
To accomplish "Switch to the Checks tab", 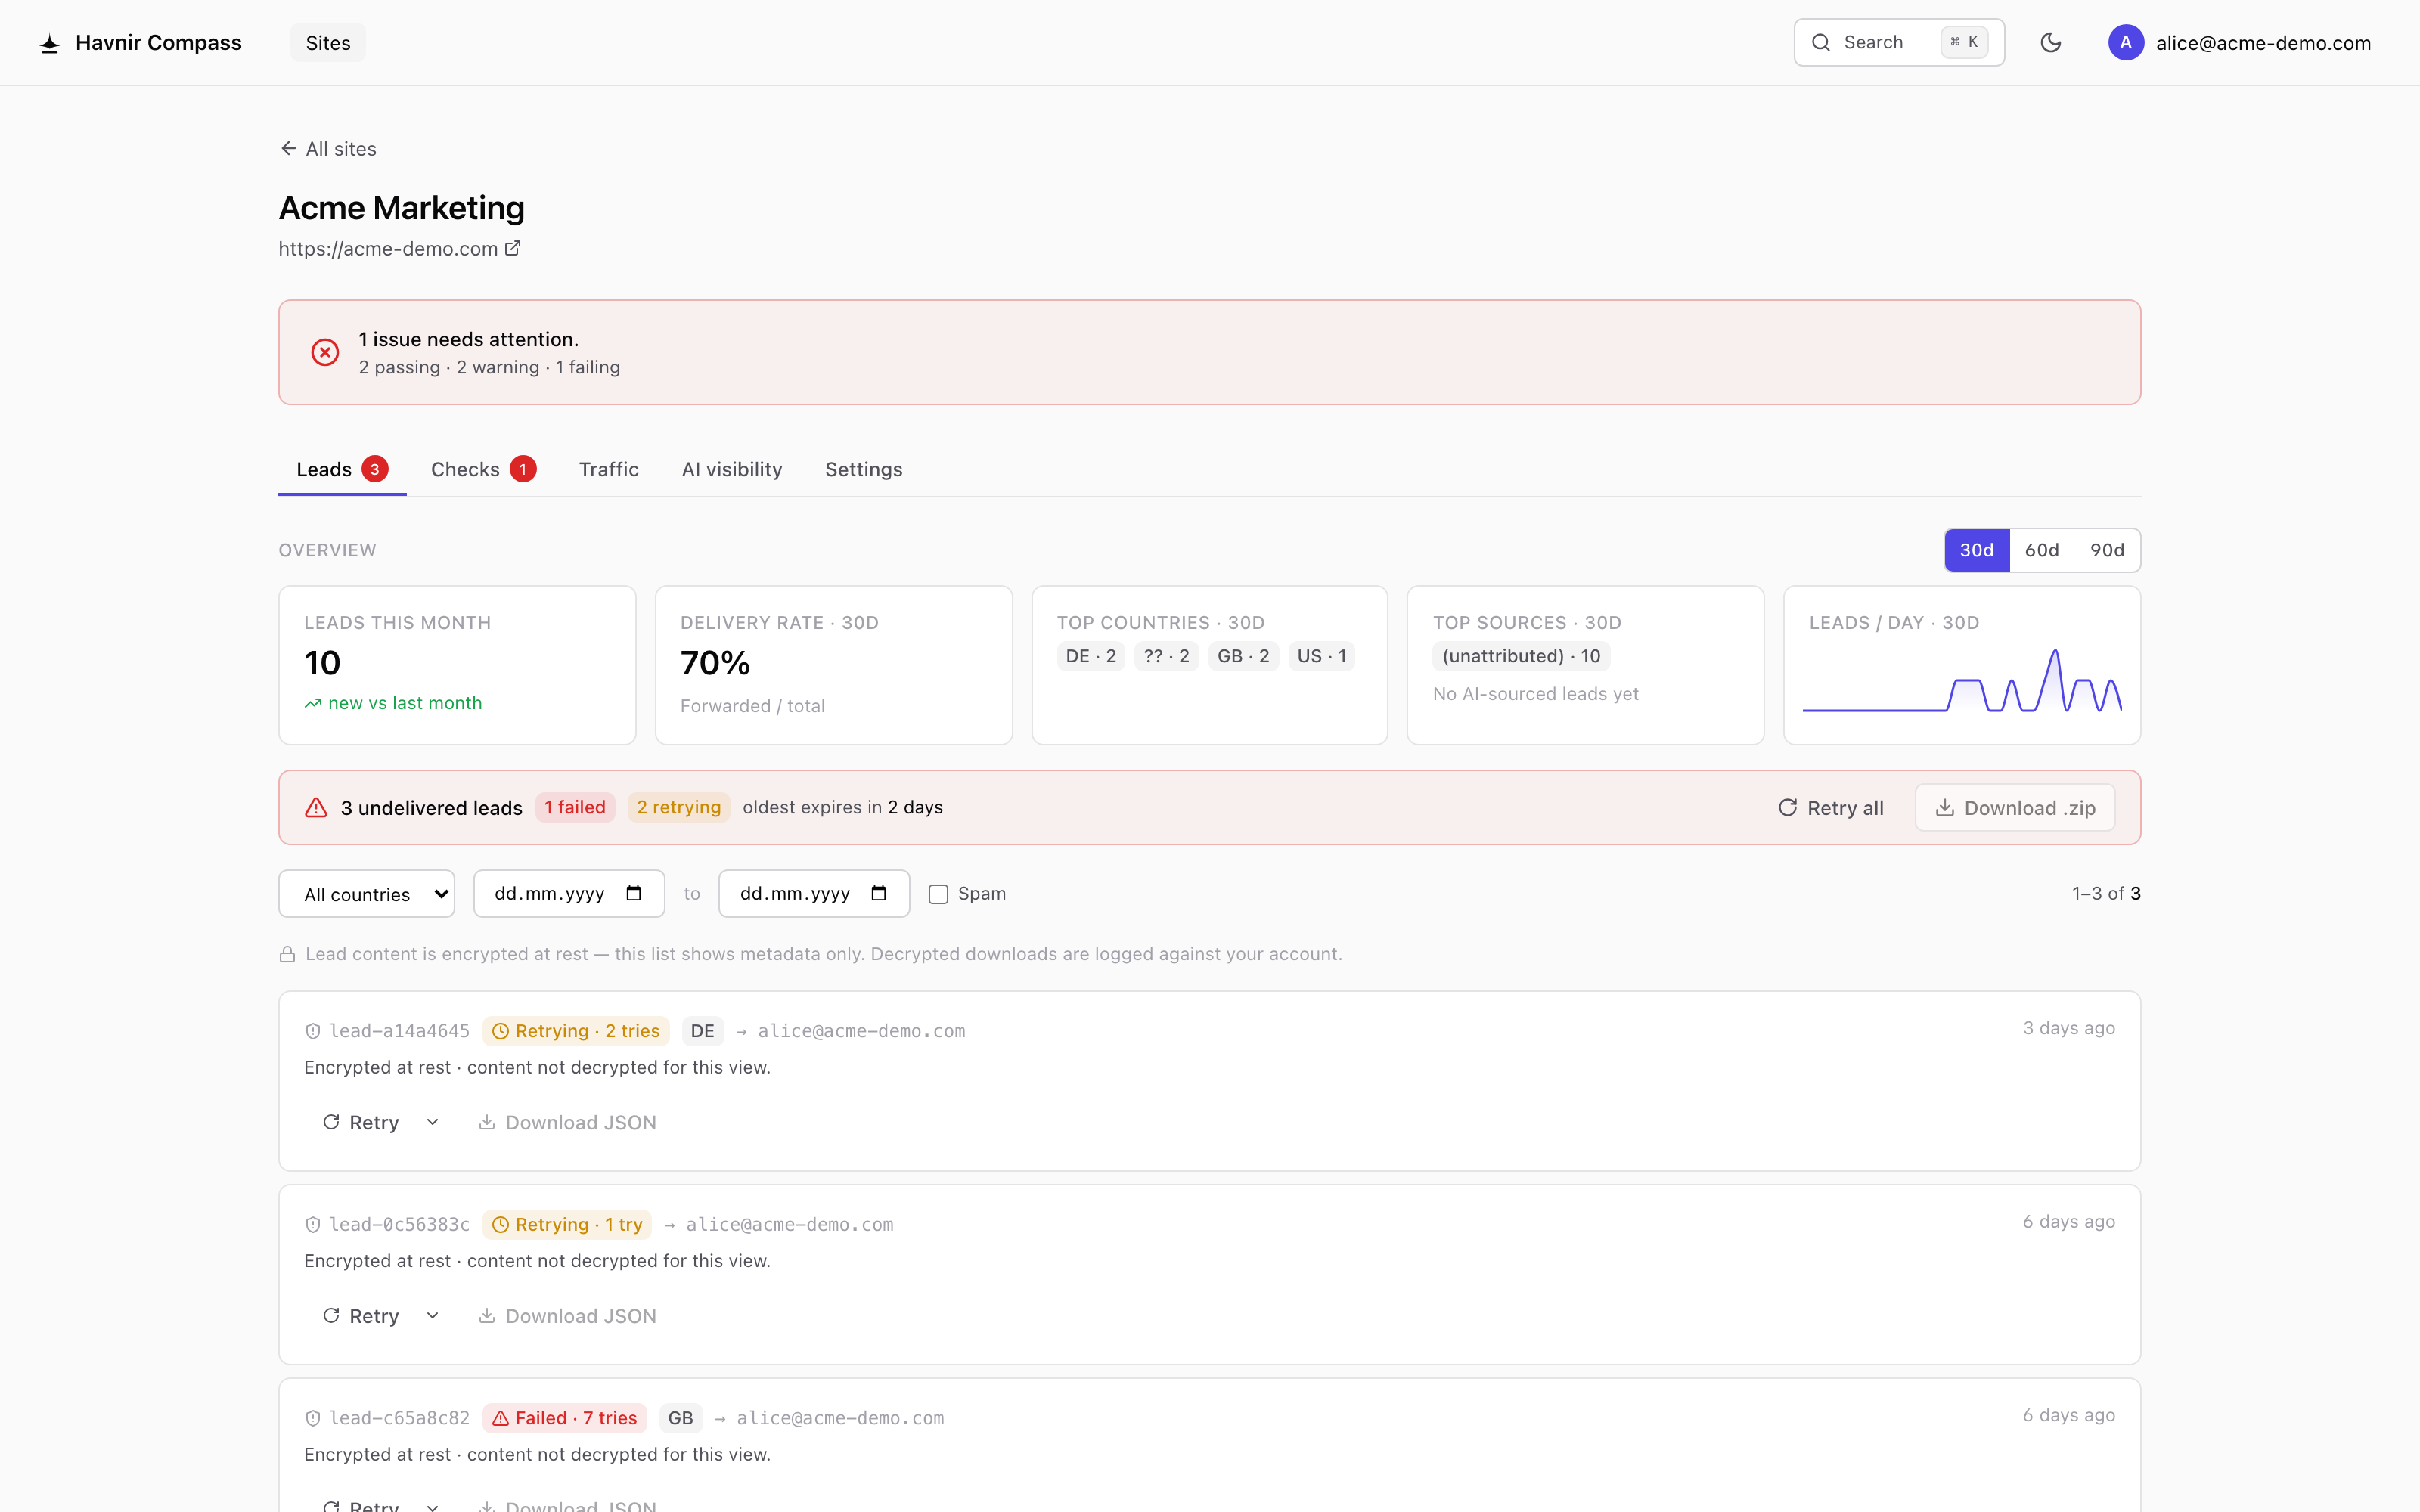I will pos(483,469).
